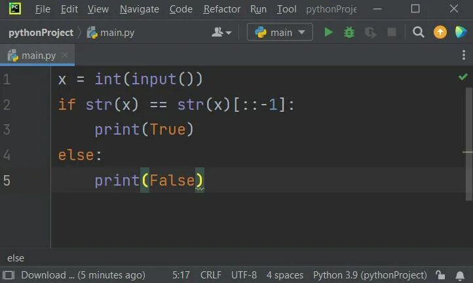Open the Tools menu
473x283 pixels.
click(286, 9)
